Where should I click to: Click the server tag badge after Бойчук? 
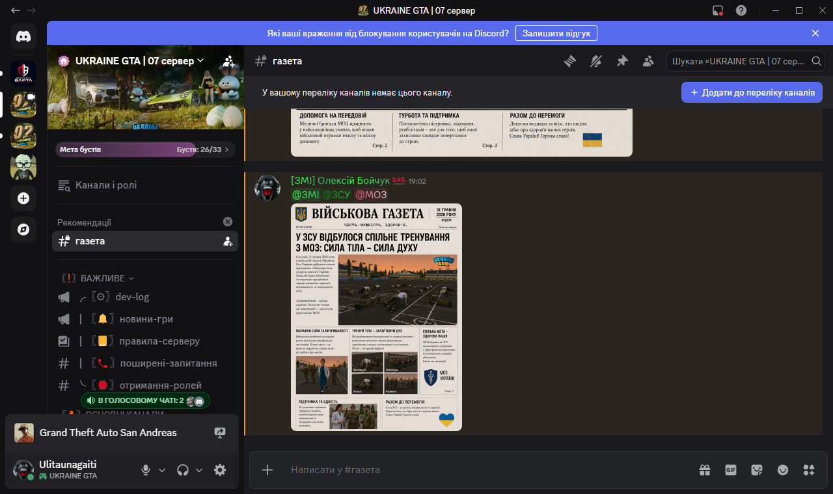[x=398, y=181]
